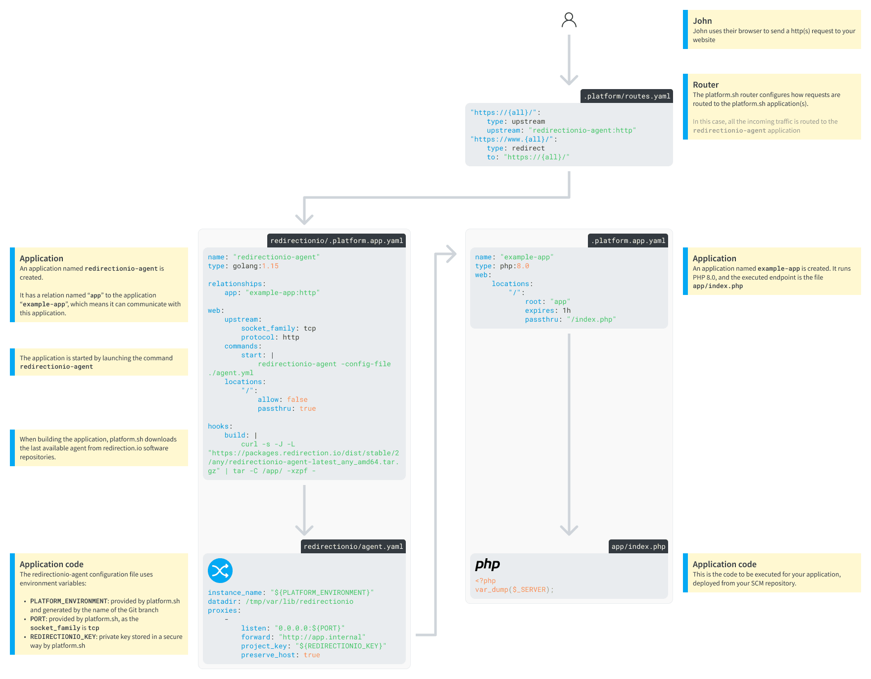Select the .platform.app.yaml label of example-app
The width and height of the screenshot is (871, 679).
628,241
